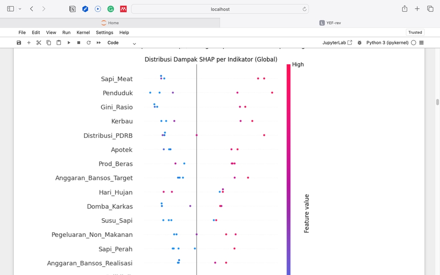The height and width of the screenshot is (275, 440).
Task: Restart the kernel with the circular arrow icon
Action: (88, 43)
